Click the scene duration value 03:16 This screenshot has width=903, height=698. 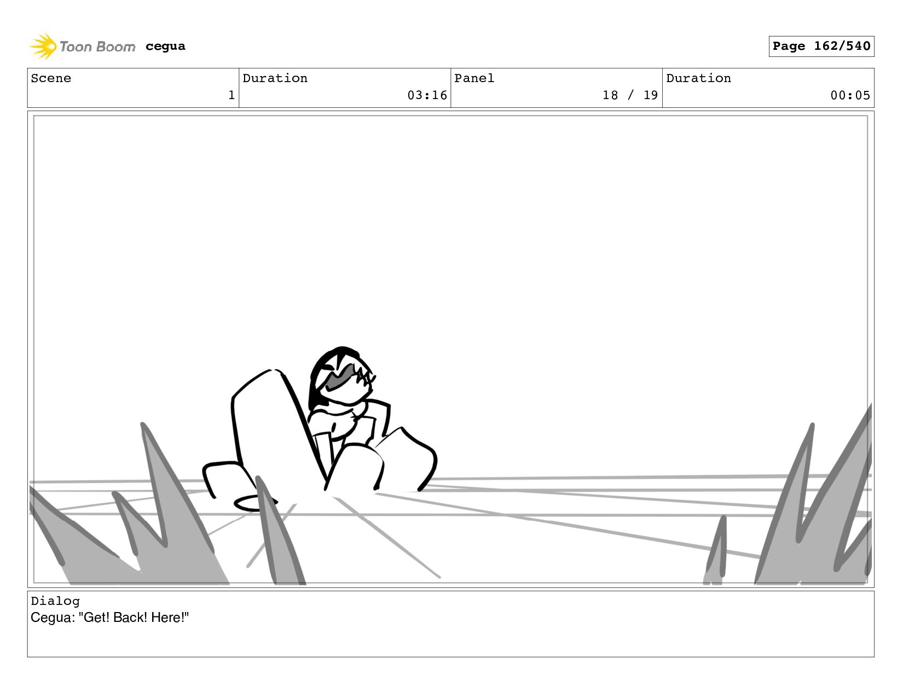(x=427, y=95)
